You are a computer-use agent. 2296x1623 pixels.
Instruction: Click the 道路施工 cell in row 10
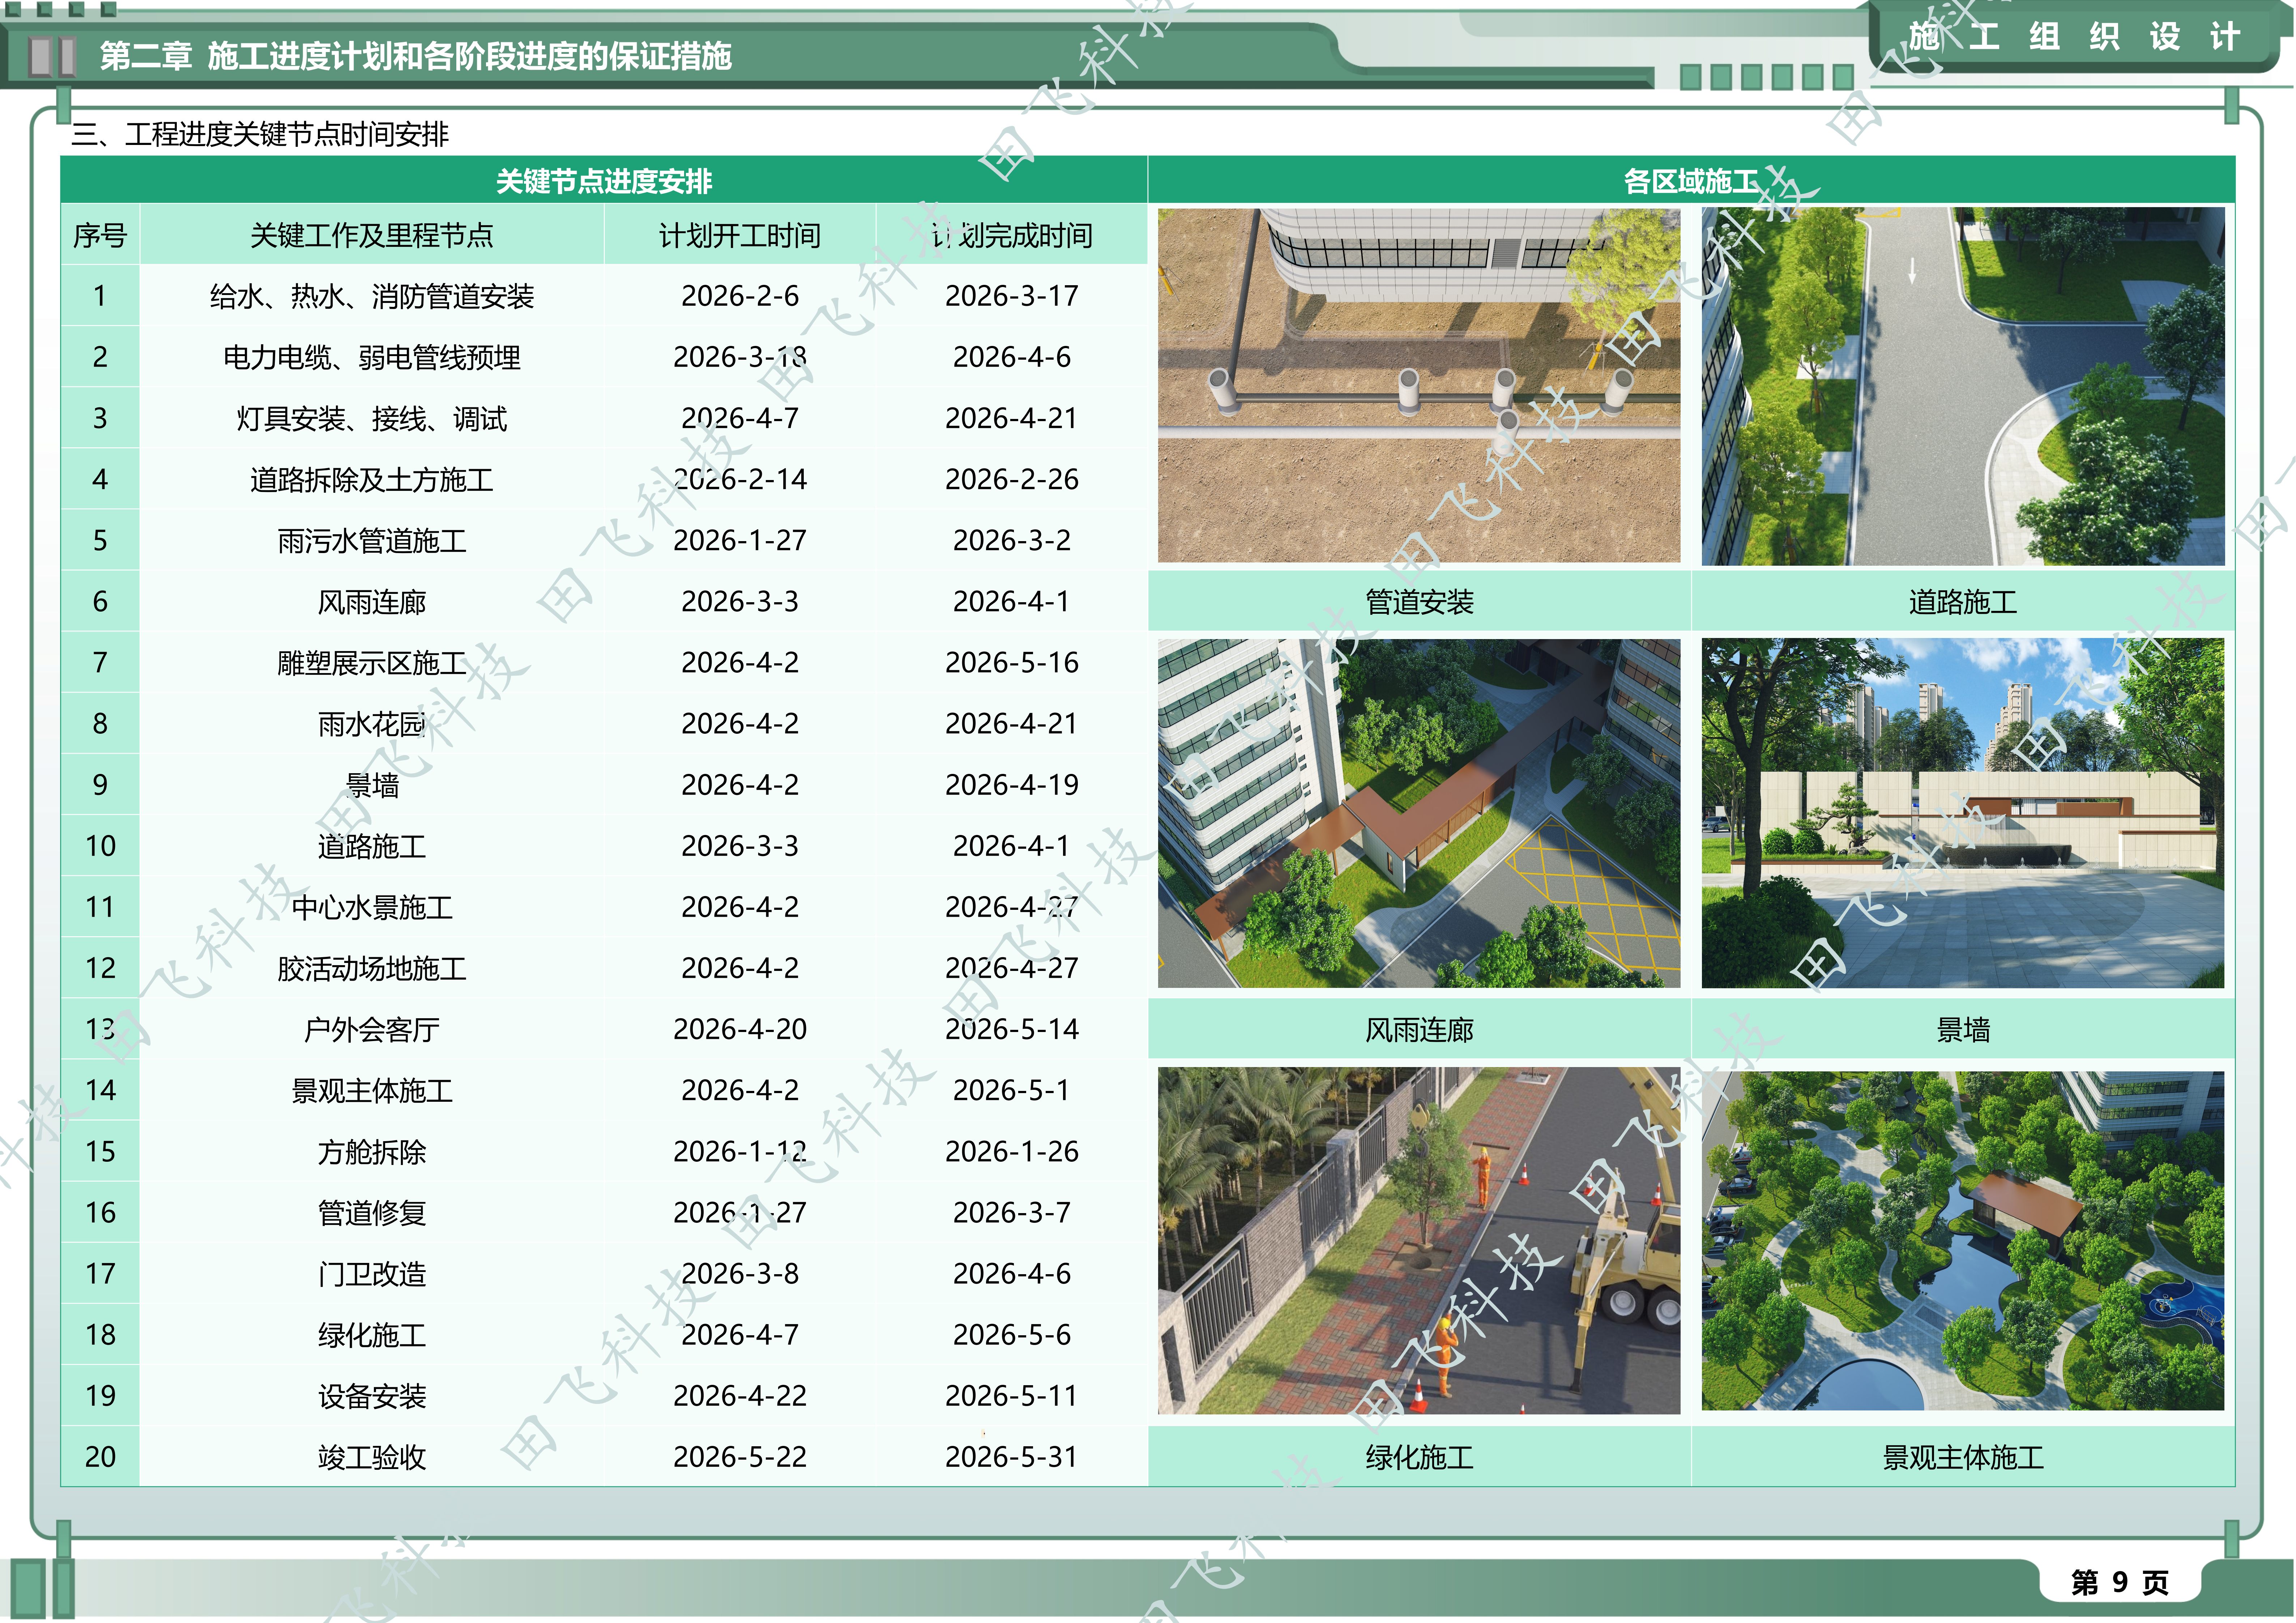click(372, 846)
